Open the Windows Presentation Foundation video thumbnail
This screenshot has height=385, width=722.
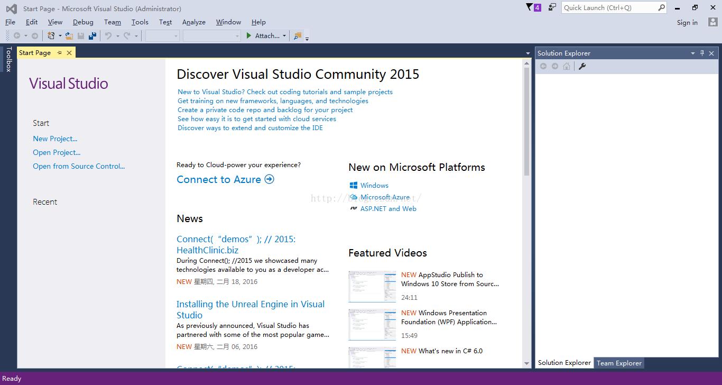372,325
